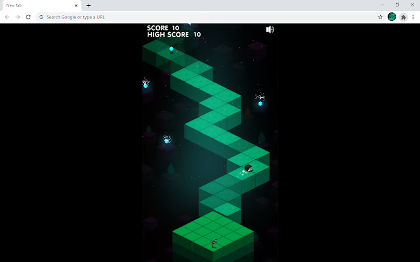The width and height of the screenshot is (420, 262).
Task: Bookmark this page with the star icon
Action: [x=380, y=17]
